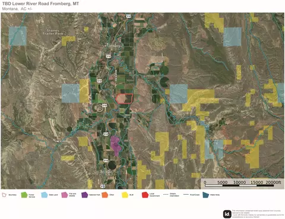Click the dashed Stream Intermittent line symbol

pos(166,195)
